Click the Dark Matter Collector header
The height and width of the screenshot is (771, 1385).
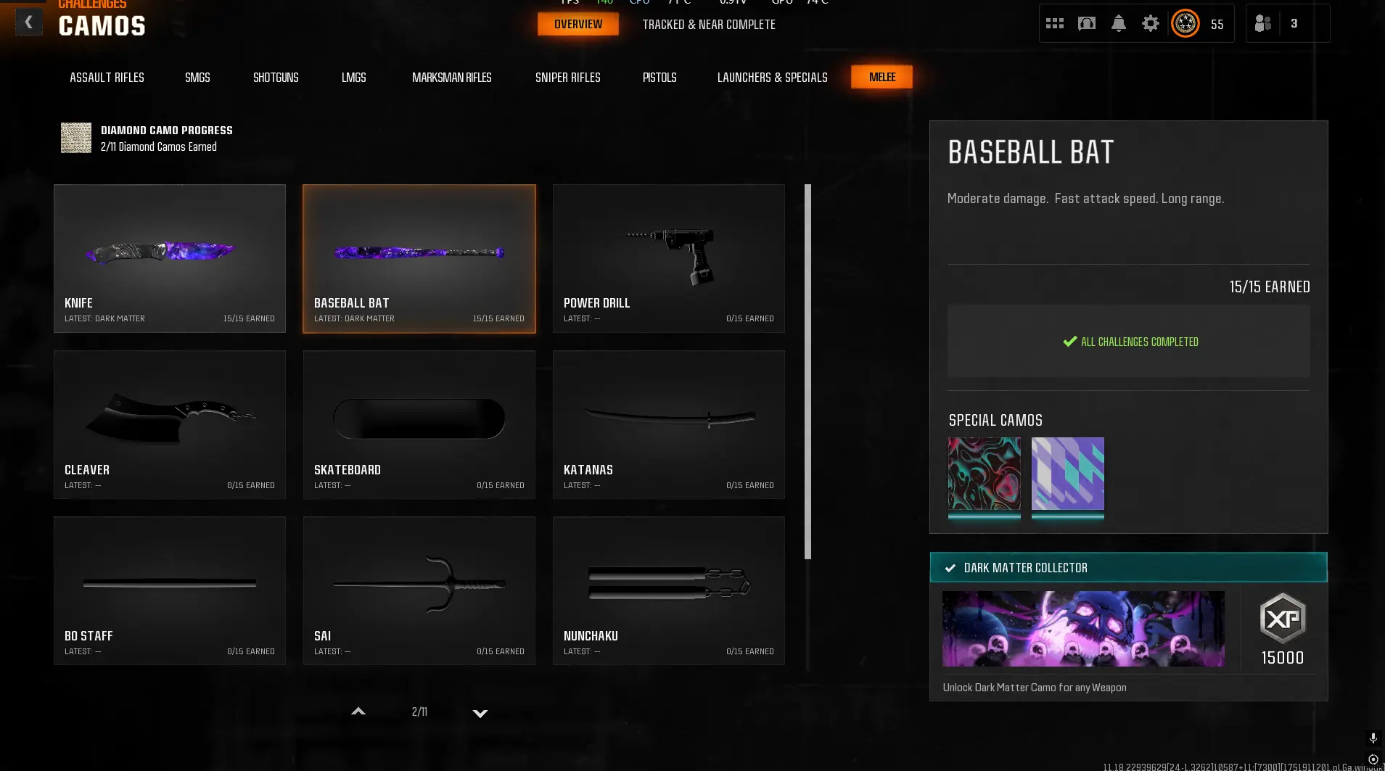click(1129, 567)
